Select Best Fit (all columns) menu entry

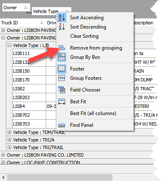click(93, 113)
